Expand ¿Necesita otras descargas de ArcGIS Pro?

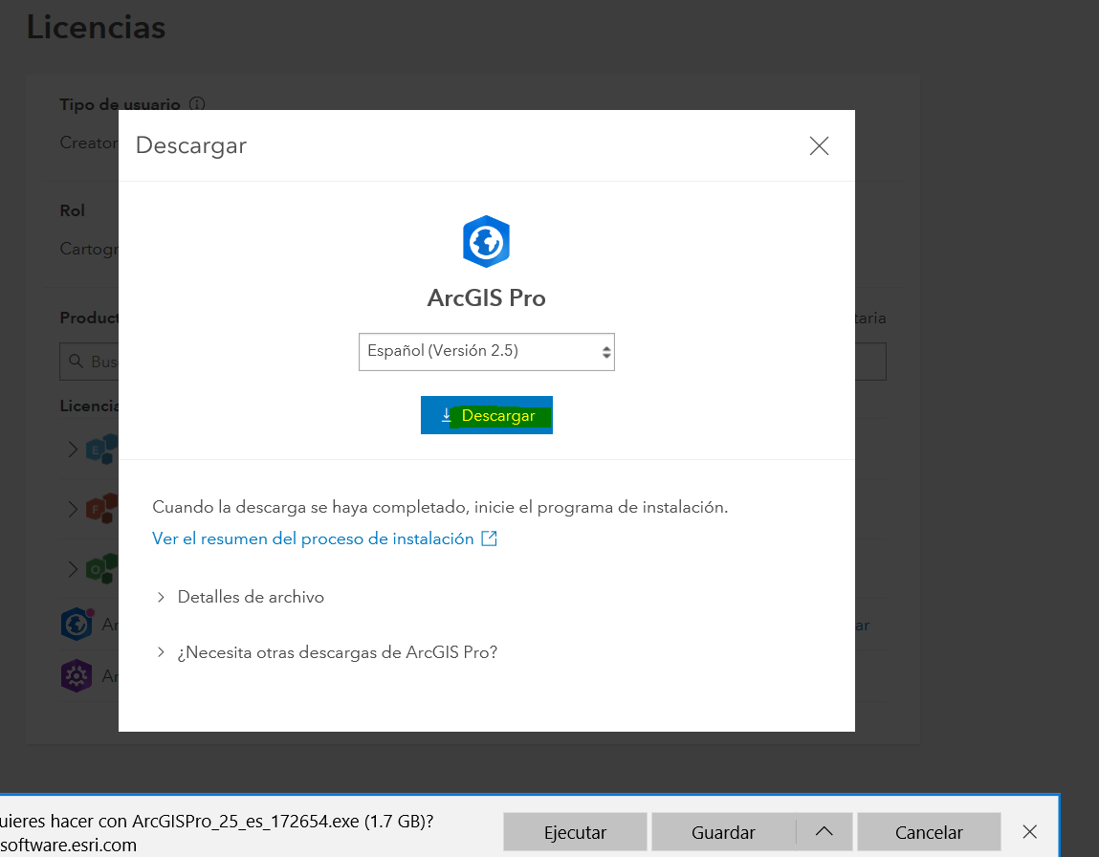point(326,652)
